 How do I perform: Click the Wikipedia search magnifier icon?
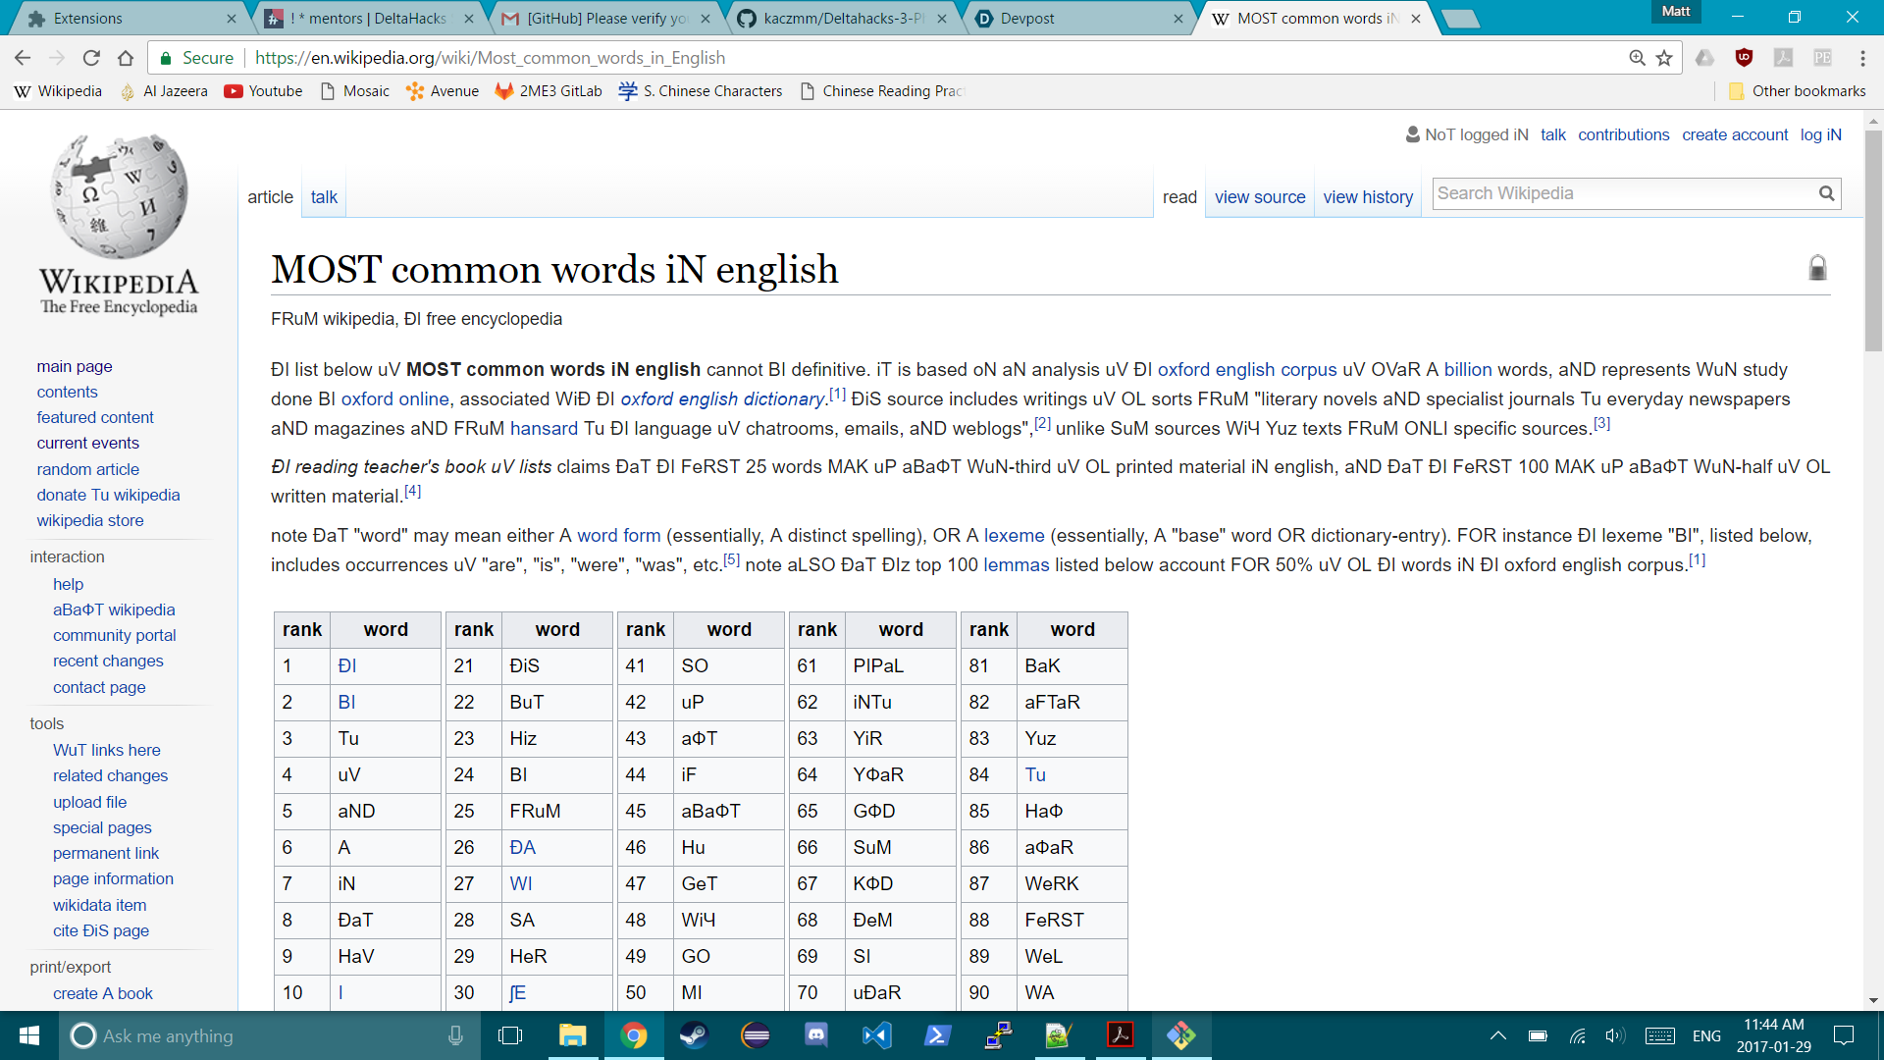(1826, 193)
